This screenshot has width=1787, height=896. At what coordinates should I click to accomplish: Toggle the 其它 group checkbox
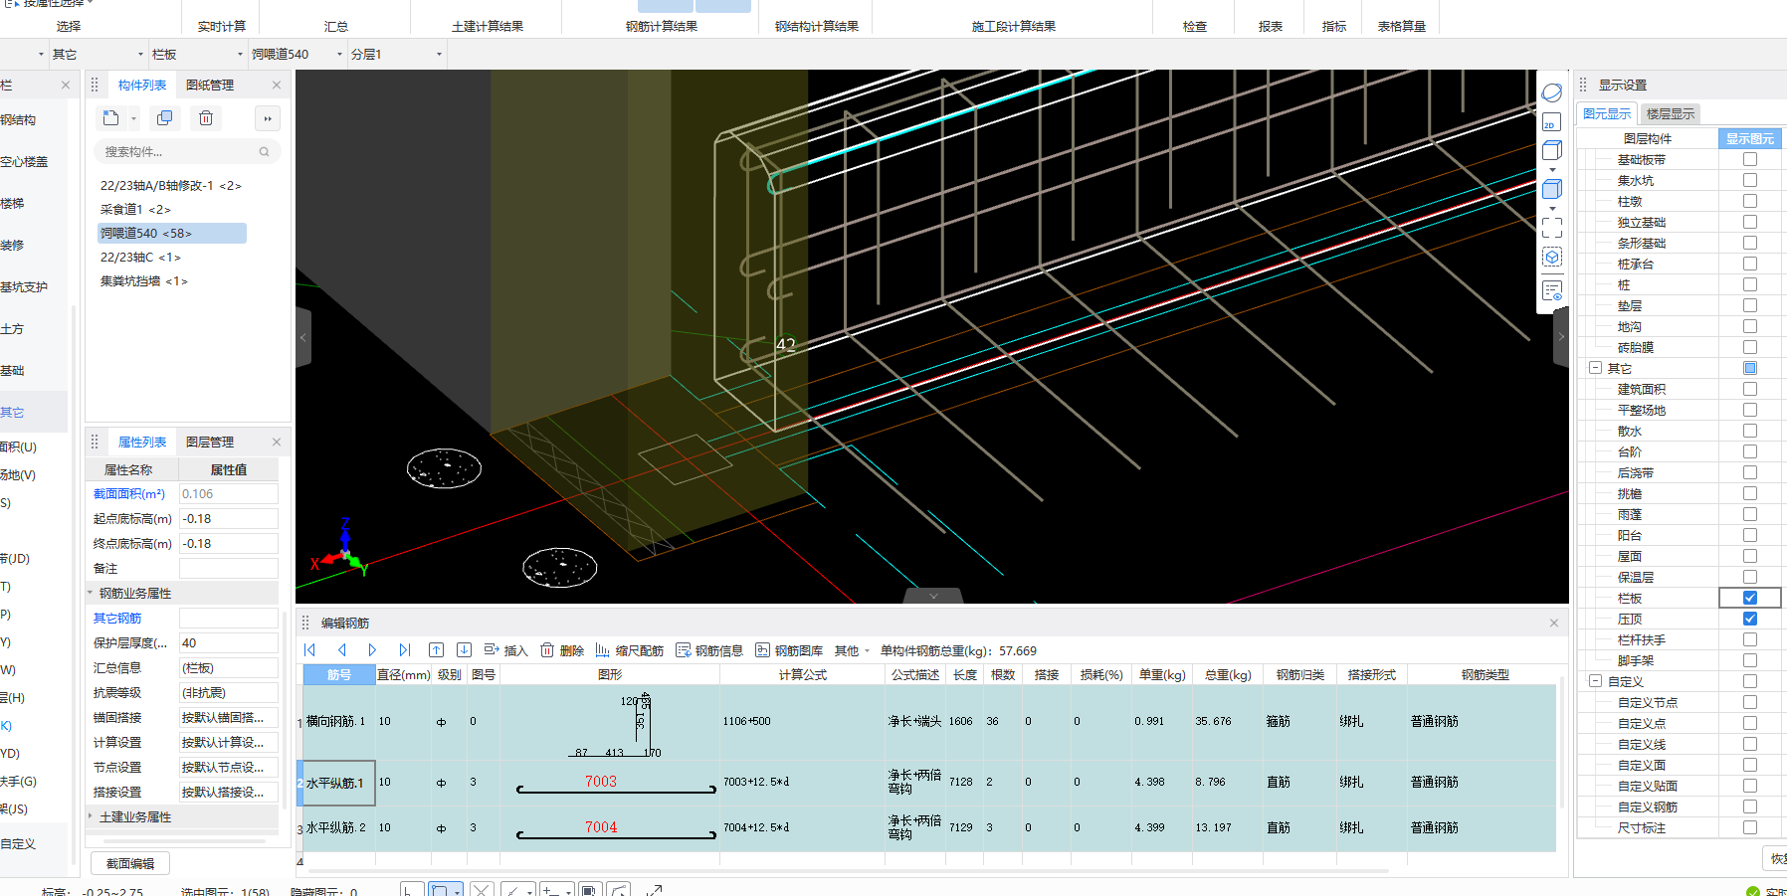pos(1750,368)
